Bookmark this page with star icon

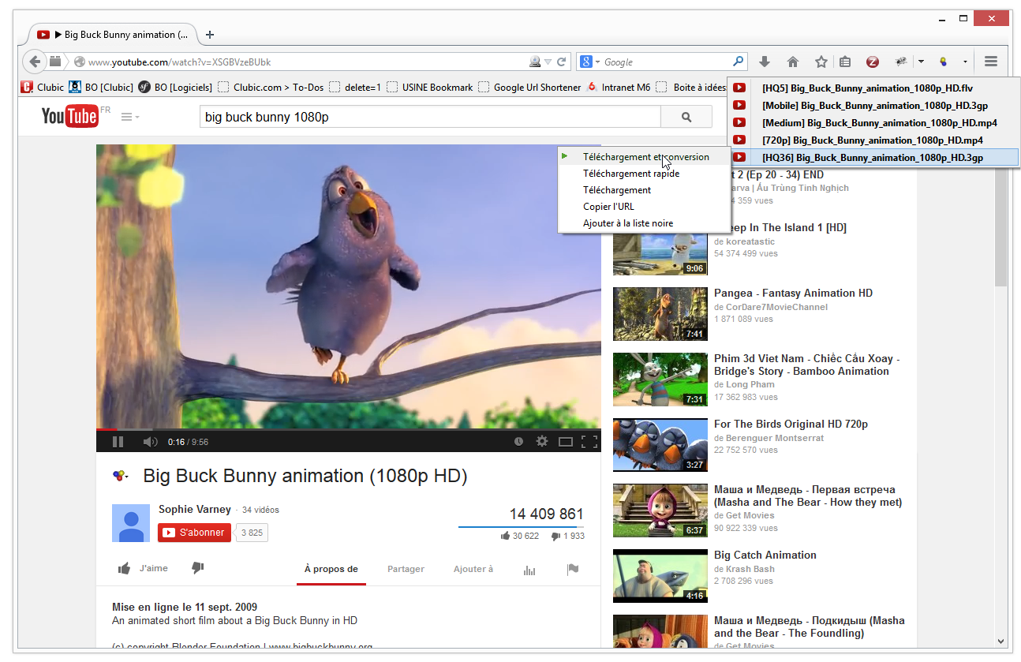(x=821, y=62)
